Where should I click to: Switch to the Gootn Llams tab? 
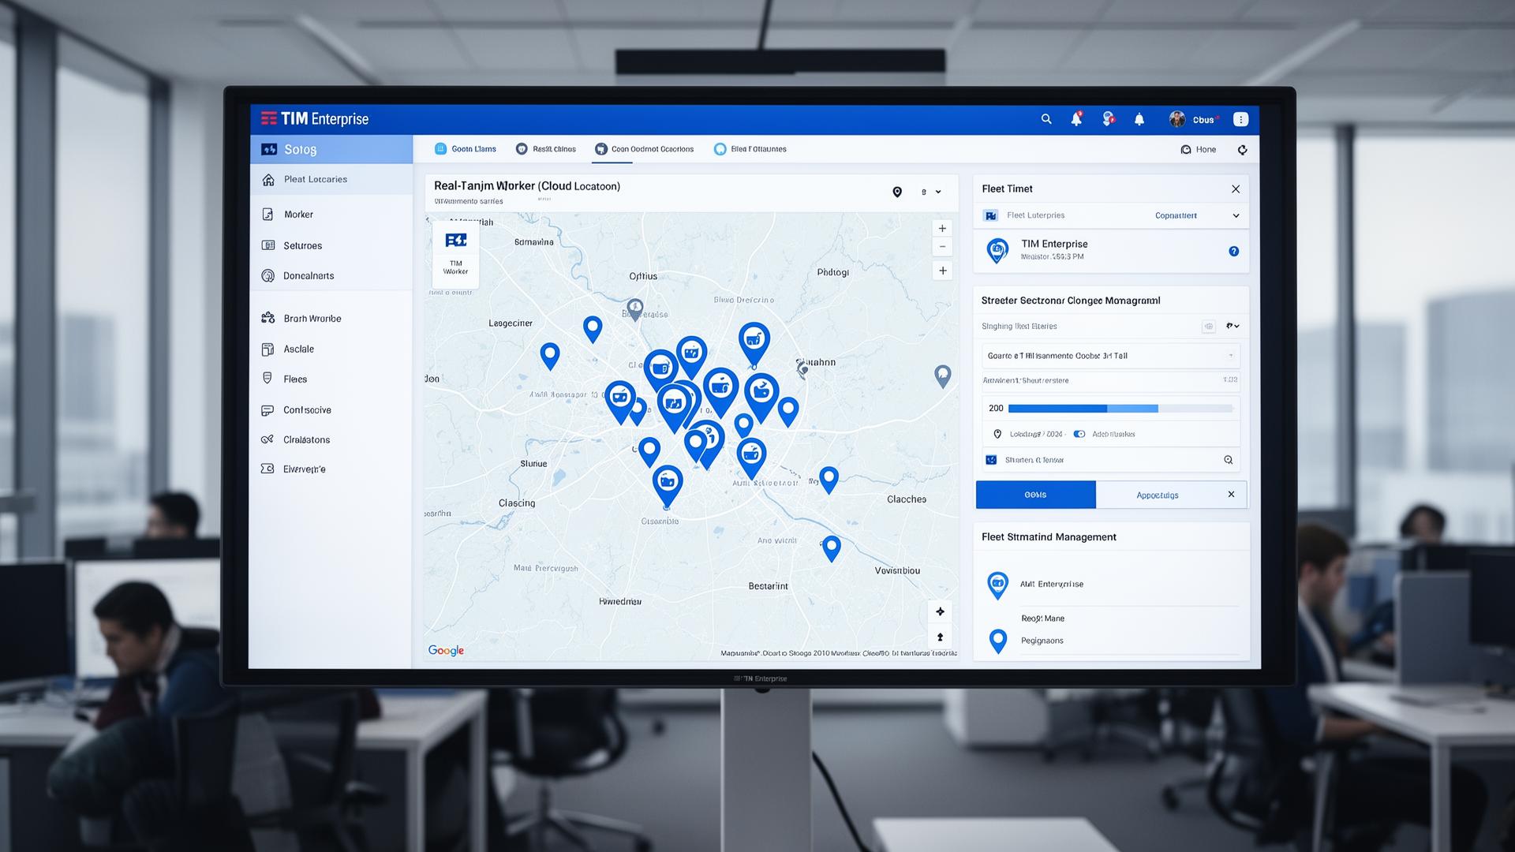click(x=466, y=149)
